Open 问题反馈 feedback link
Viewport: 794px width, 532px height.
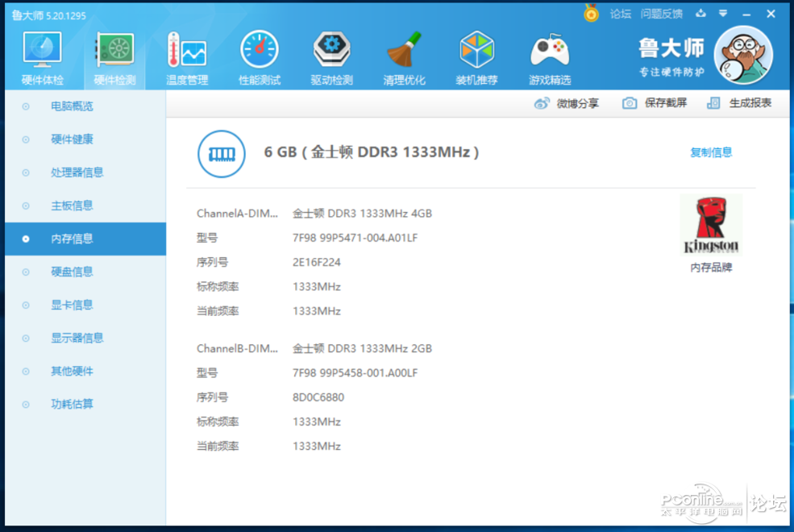(661, 15)
